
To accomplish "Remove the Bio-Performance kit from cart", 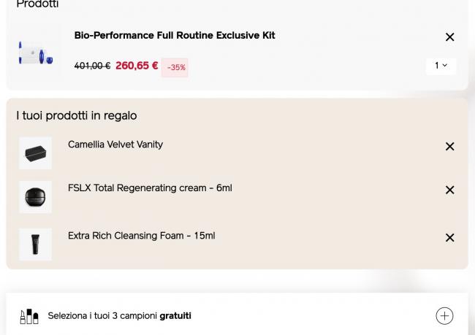I will [449, 37].
